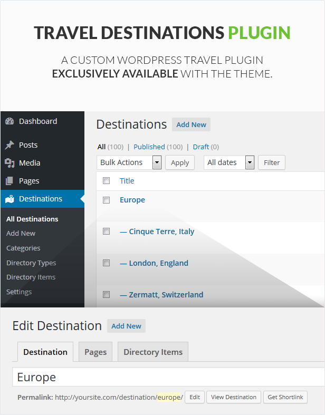Click the Media library icon
The height and width of the screenshot is (415, 325).
(x=9, y=163)
